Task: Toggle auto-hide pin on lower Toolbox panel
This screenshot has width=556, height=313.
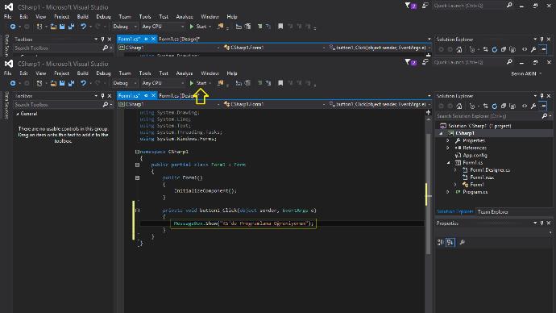Action: pos(102,96)
